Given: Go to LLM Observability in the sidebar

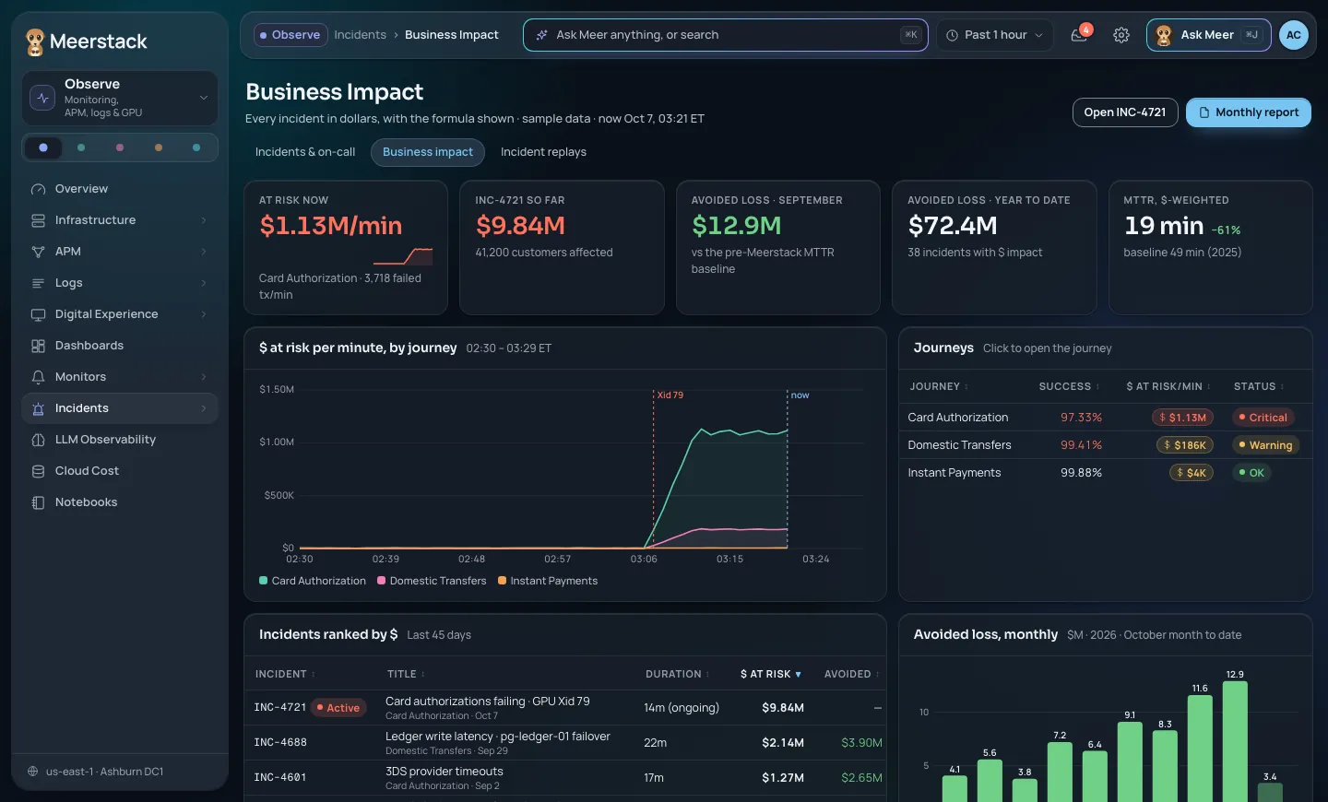Looking at the screenshot, I should [120, 440].
